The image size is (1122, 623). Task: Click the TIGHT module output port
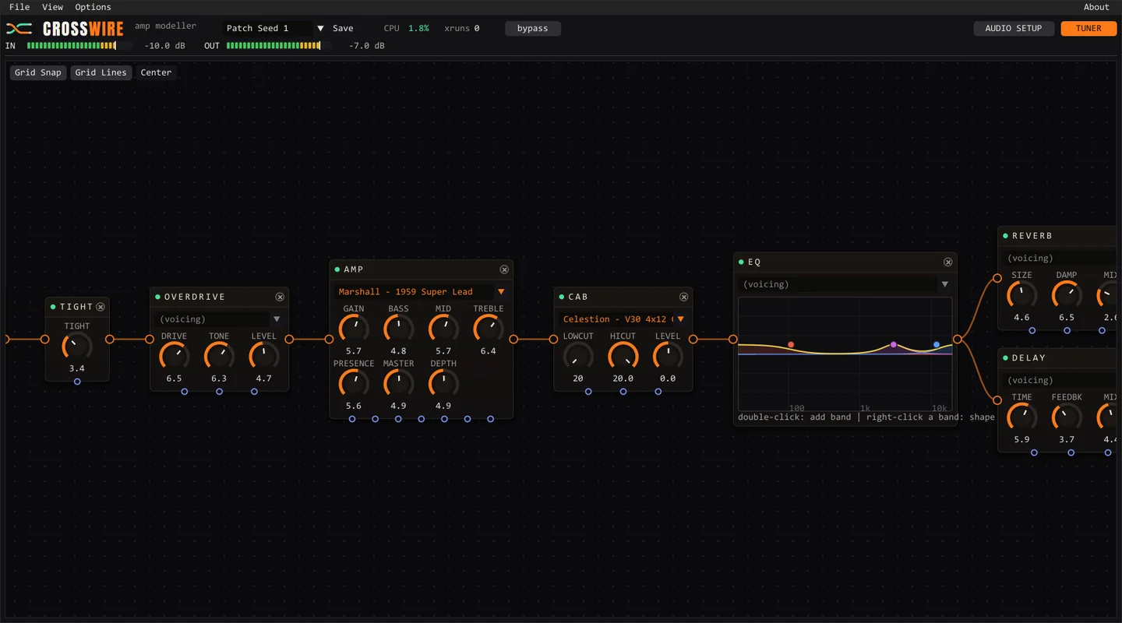pyautogui.click(x=109, y=340)
